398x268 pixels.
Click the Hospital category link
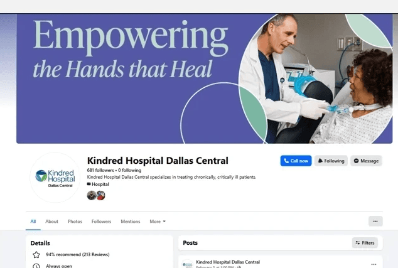click(100, 185)
